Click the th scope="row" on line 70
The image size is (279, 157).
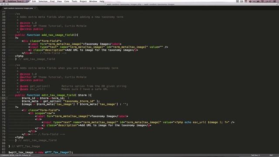click(x=41, y=113)
